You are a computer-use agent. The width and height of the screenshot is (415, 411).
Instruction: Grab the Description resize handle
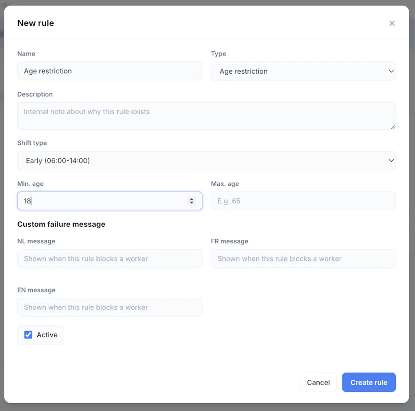click(393, 127)
